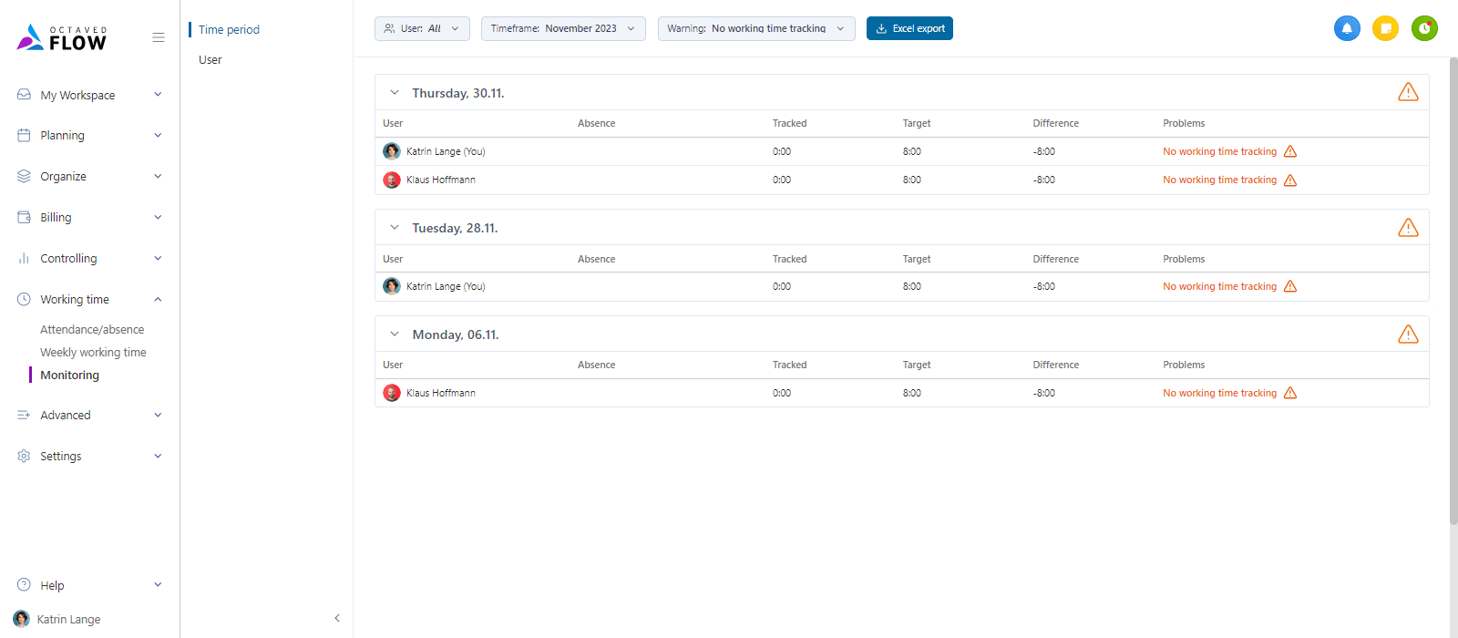This screenshot has height=638, width=1458.
Task: Click the warning icon in Klaus Hoffmann's Monday row
Action: coord(1290,393)
